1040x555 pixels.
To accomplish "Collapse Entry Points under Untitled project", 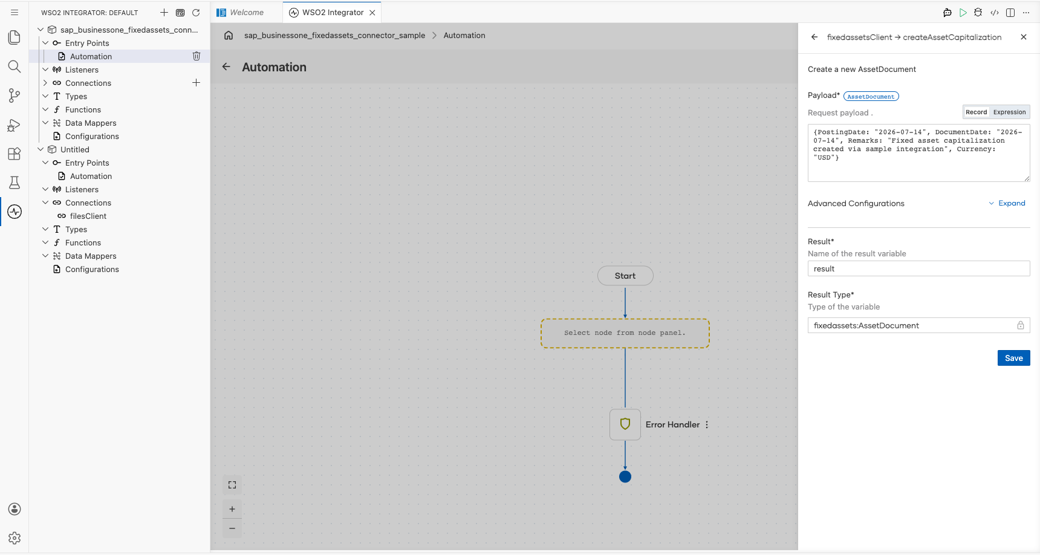I will tap(45, 163).
